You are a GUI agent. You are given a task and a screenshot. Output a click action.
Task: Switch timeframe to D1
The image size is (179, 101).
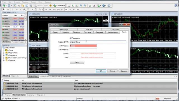click(70, 9)
